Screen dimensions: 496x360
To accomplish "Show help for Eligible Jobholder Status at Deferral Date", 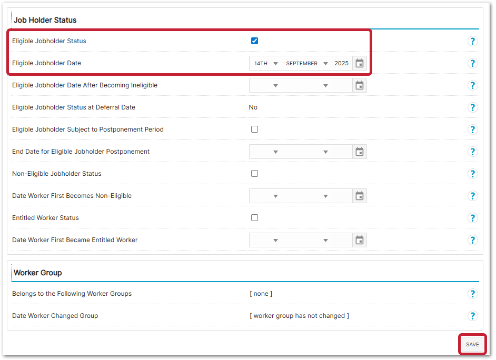I will [x=472, y=107].
